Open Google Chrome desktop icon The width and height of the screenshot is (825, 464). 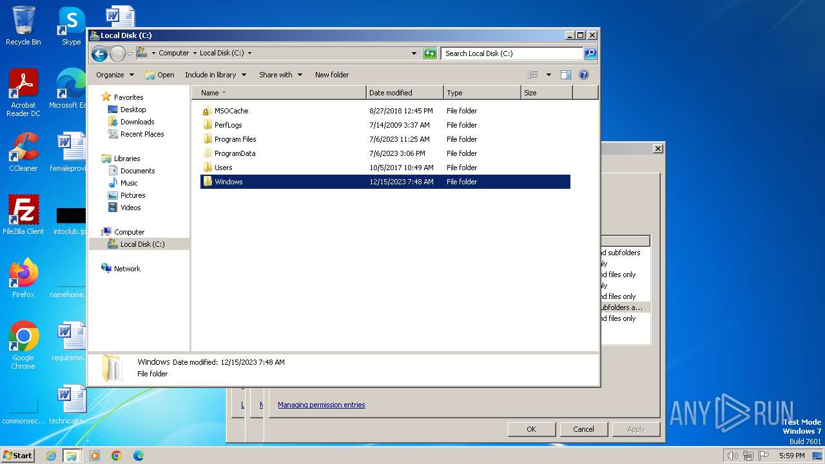coord(23,345)
